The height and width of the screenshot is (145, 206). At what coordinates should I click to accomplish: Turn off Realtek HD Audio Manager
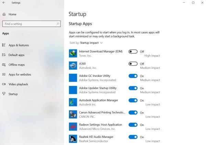133,137
